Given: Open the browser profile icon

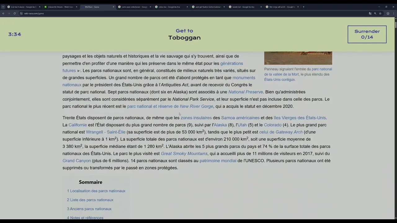Looking at the screenshot, I should click(388, 13).
